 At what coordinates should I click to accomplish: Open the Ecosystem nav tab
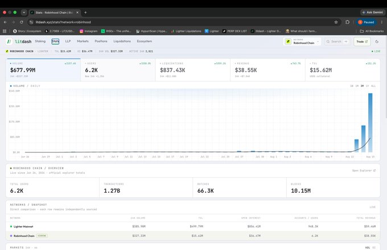click(145, 41)
